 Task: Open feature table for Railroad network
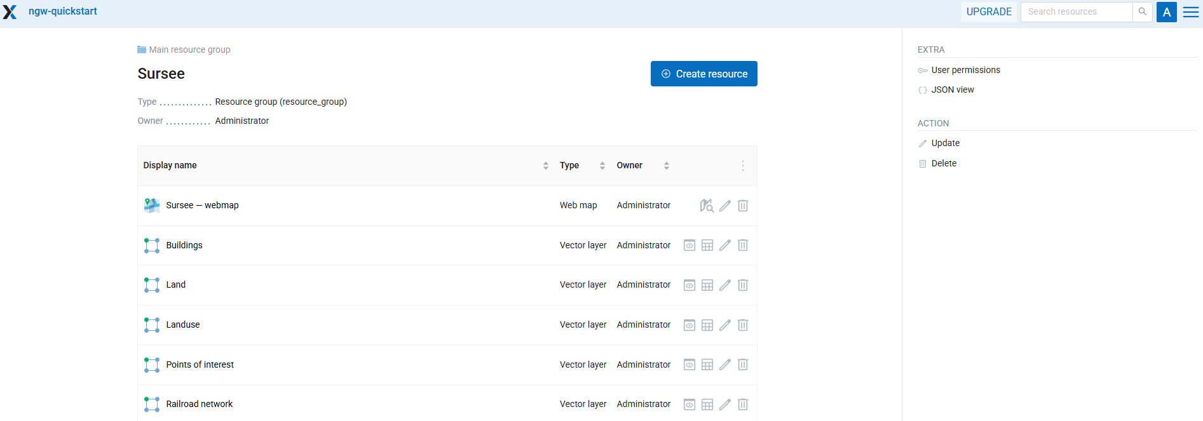point(707,404)
